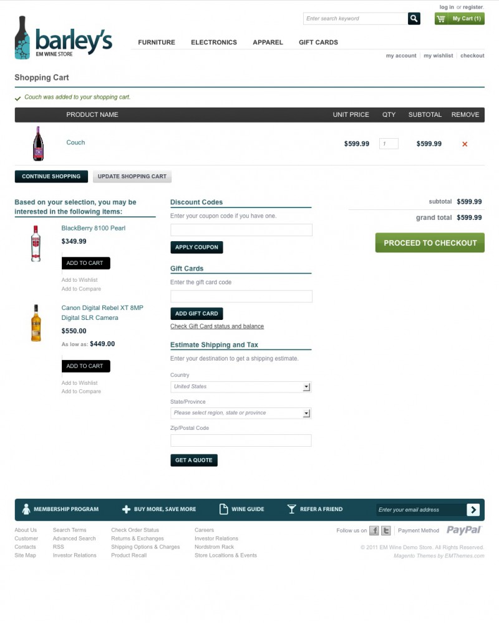This screenshot has width=499, height=623.
Task: Click the Membership Program person icon
Action: [26, 509]
